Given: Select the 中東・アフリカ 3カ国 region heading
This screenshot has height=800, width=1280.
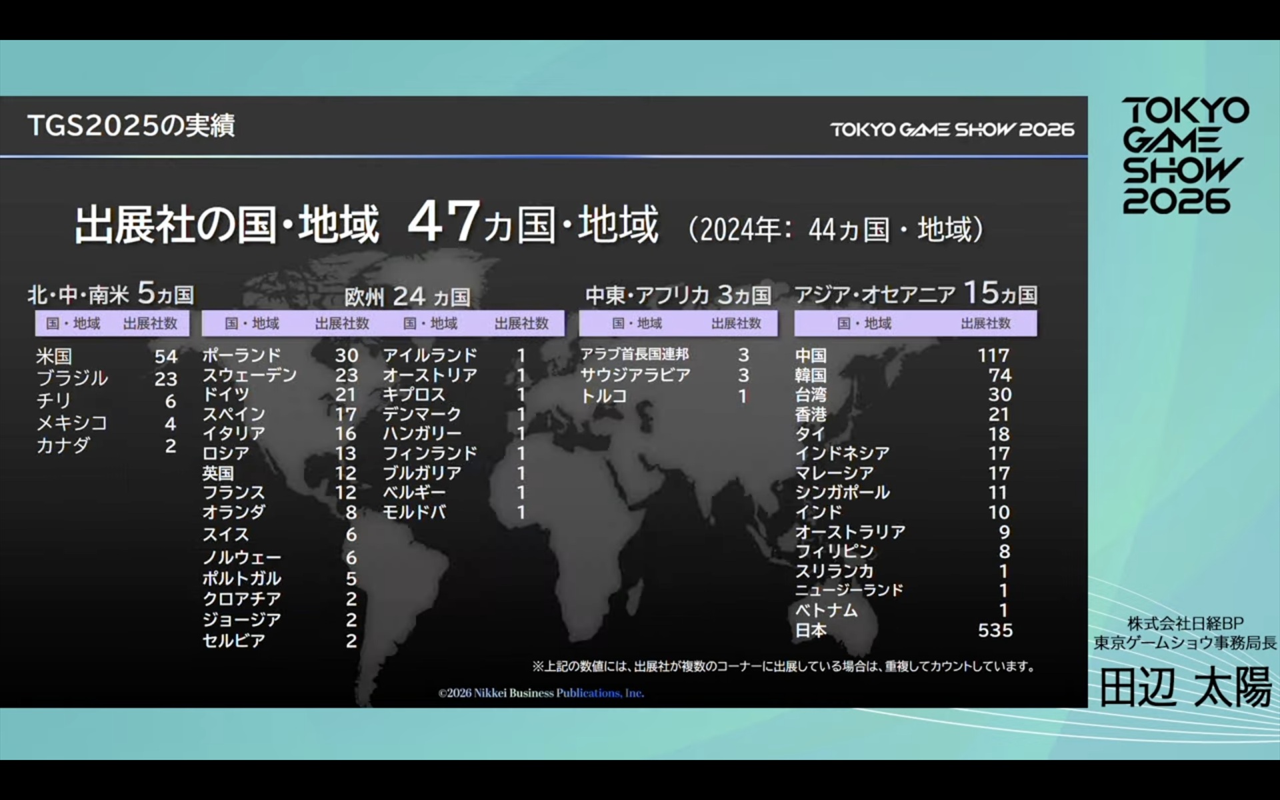Looking at the screenshot, I should click(x=677, y=294).
